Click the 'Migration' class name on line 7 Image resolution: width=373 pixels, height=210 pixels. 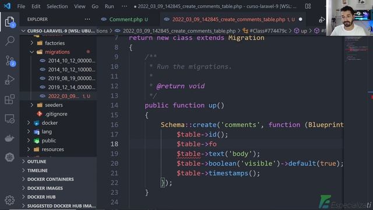246,38
